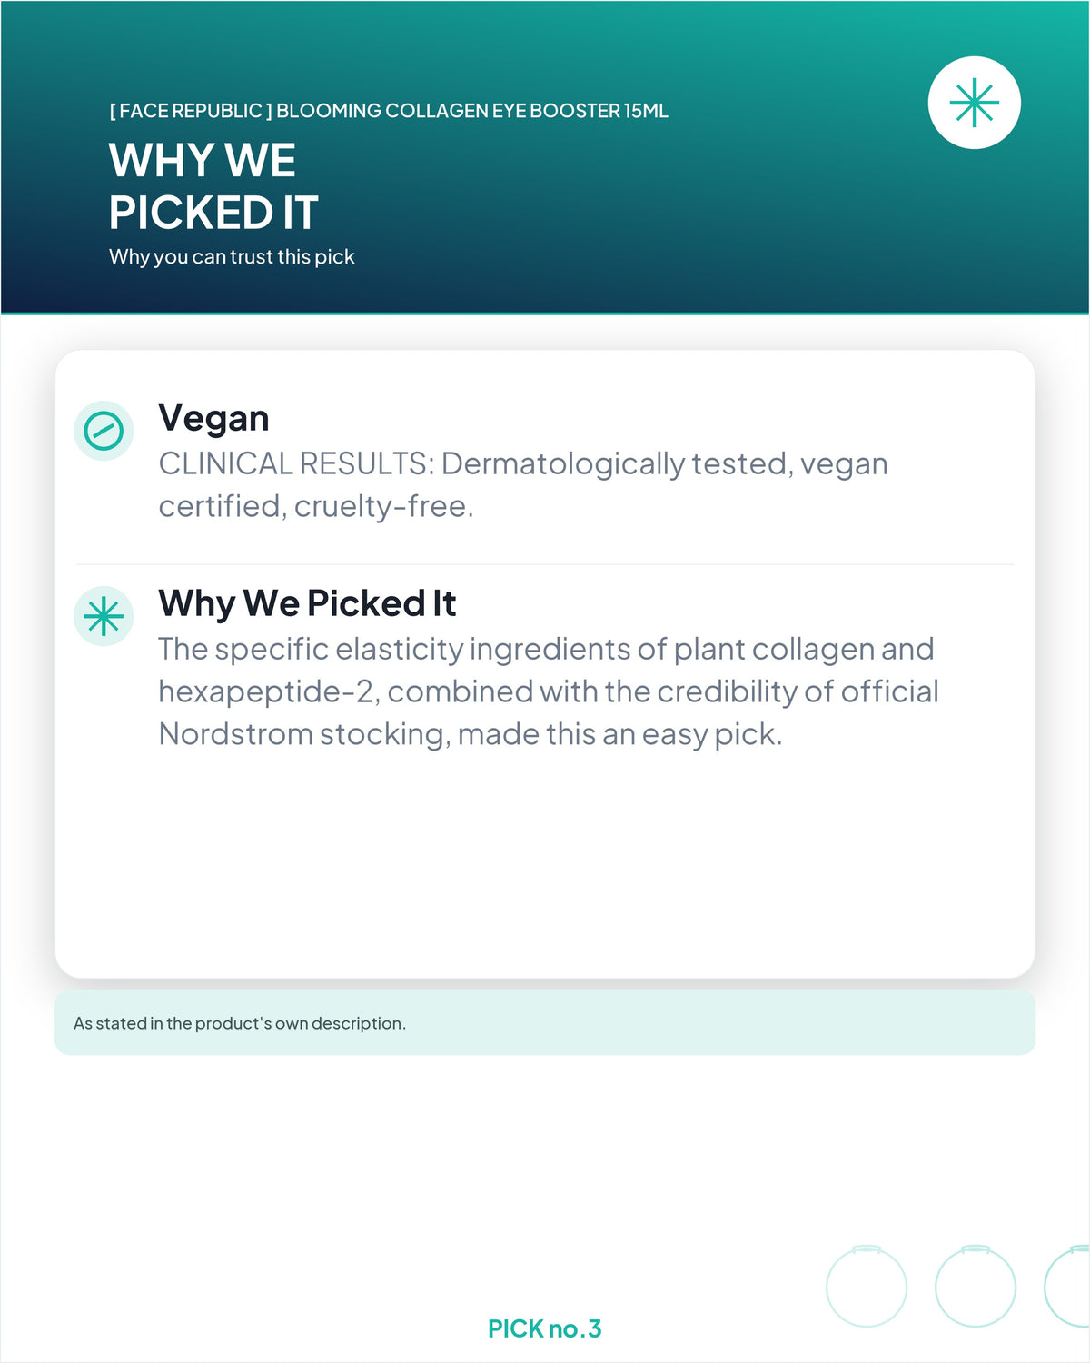
Task: Click the circle-slash icon beside Vegan
Action: coord(104,431)
